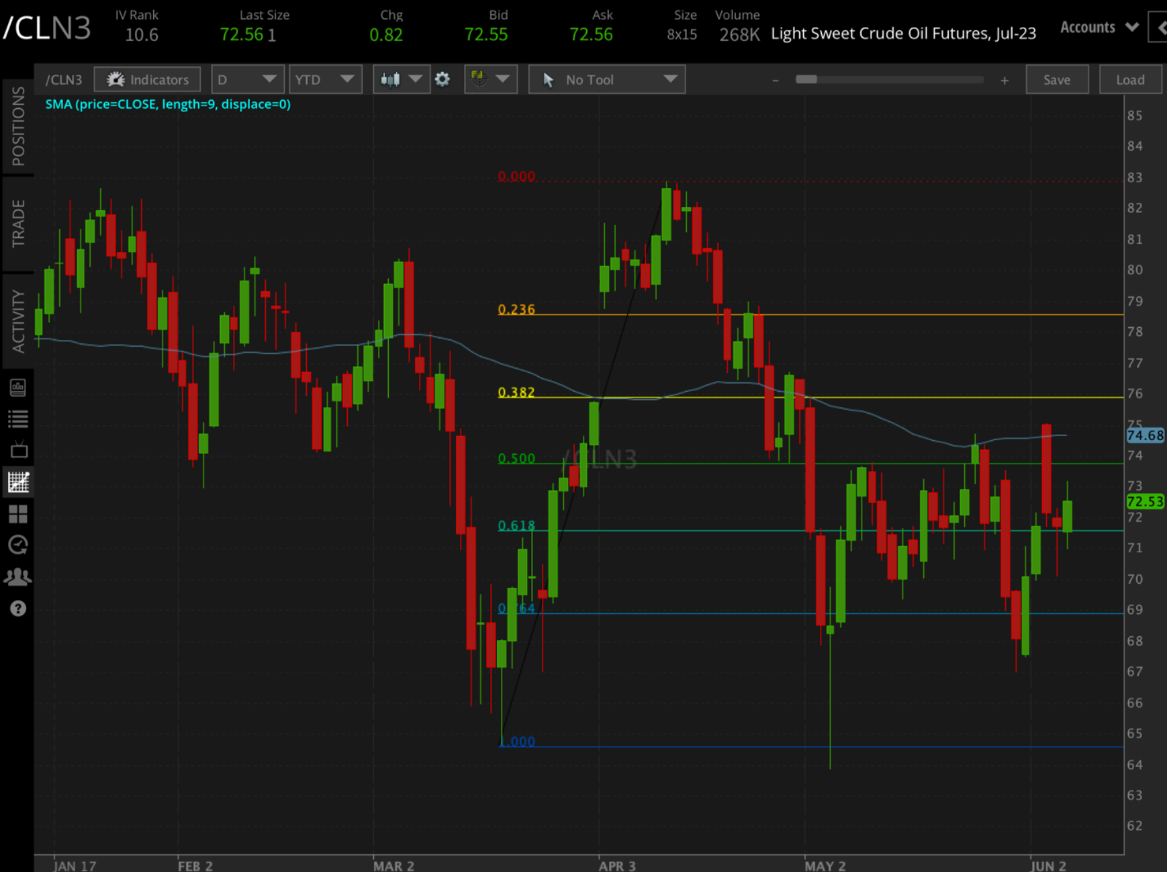The height and width of the screenshot is (872, 1167).
Task: Click the Save button
Action: coord(1057,79)
